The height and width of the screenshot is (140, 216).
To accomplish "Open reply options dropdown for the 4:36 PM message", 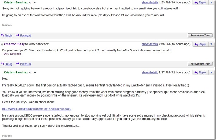I will click(x=211, y=44).
